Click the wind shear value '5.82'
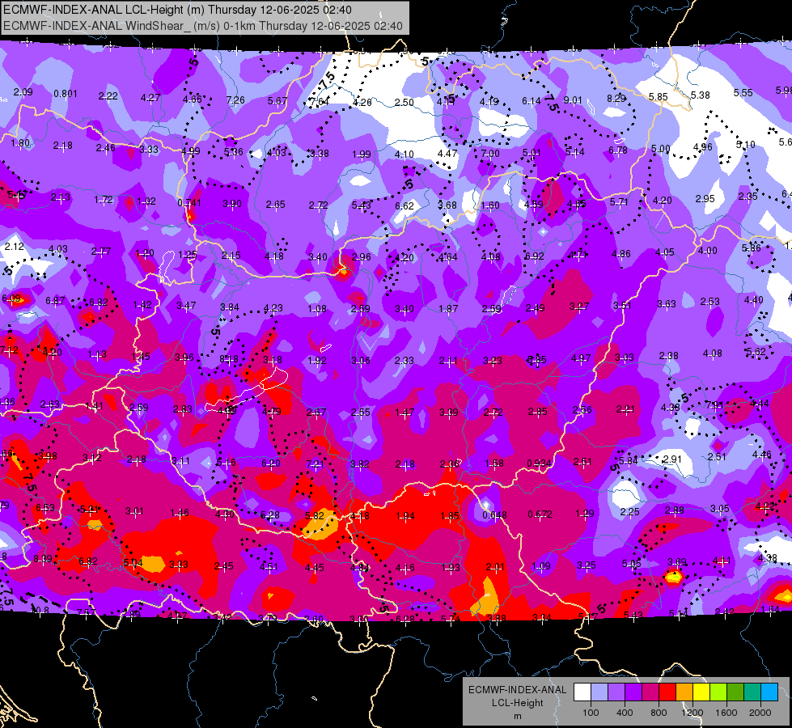The image size is (792, 728). [315, 516]
